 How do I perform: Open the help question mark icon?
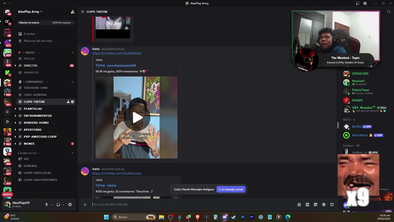pyautogui.click(x=365, y=3)
